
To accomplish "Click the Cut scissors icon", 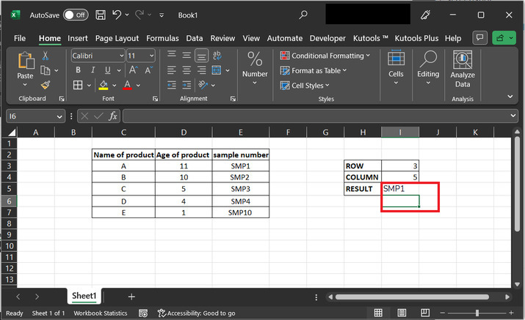I will (46, 56).
